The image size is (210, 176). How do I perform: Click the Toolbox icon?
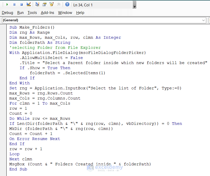[x=59, y=5]
